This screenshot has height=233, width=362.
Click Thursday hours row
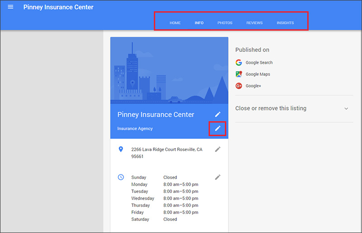[165, 205]
